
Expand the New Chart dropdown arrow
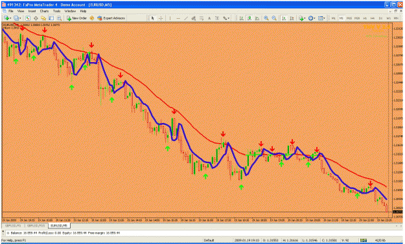click(x=10, y=18)
